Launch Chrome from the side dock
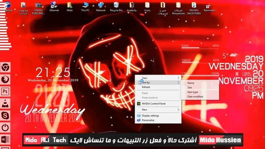 [5, 67]
